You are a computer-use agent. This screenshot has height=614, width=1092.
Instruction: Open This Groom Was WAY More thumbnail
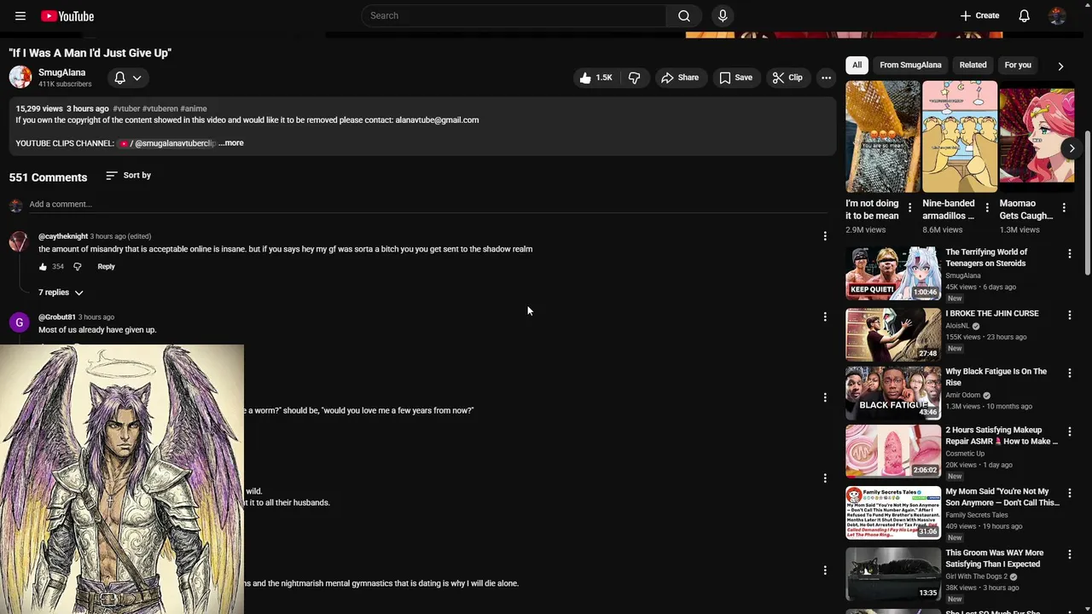coord(893,574)
